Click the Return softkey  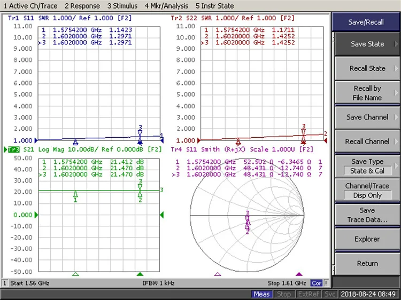click(x=367, y=263)
